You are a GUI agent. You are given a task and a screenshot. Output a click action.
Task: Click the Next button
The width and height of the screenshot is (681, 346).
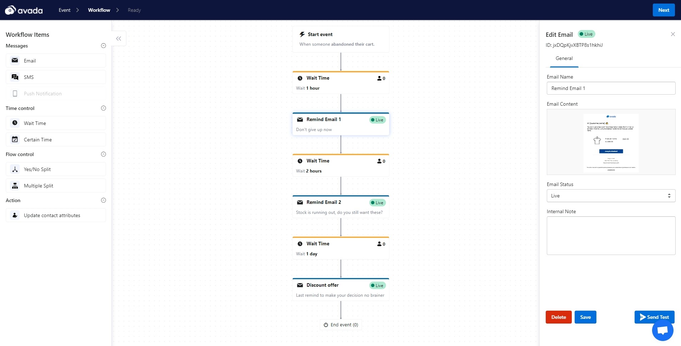(664, 10)
